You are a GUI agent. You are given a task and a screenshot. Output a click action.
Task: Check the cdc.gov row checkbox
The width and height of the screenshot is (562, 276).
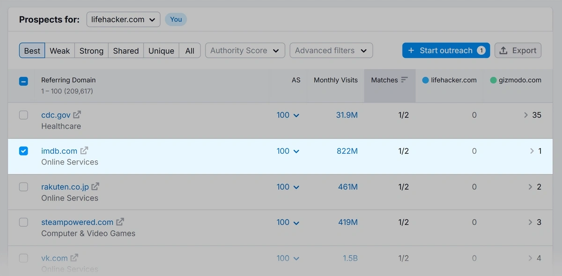point(23,115)
